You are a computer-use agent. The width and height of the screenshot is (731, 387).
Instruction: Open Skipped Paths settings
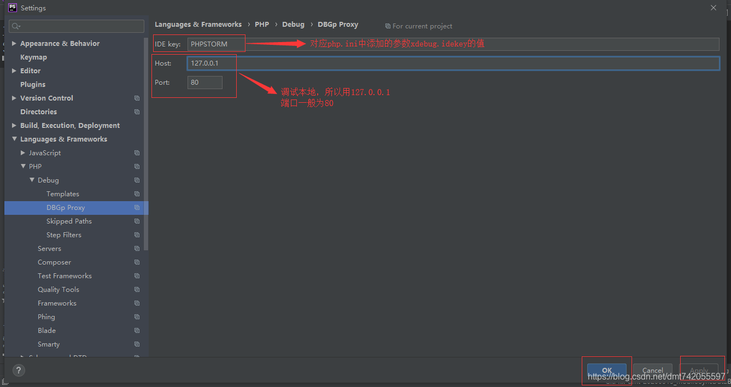click(x=69, y=221)
